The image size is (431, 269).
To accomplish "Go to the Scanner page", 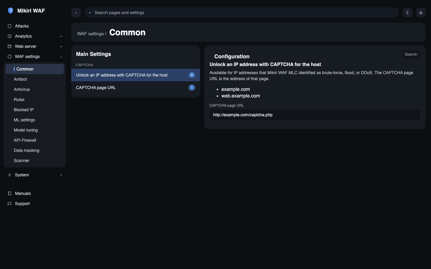I will click(35, 161).
